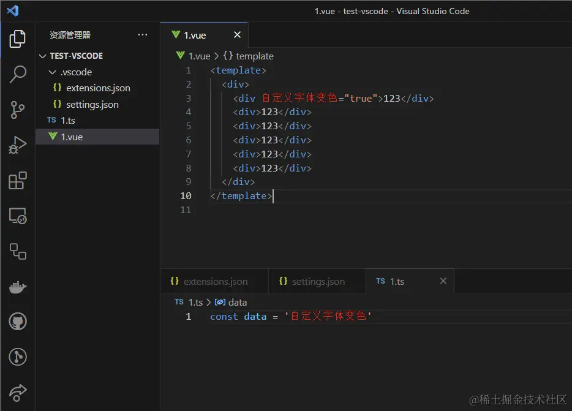Click line number 1 in 1.vue editor
The image size is (572, 411).
188,70
